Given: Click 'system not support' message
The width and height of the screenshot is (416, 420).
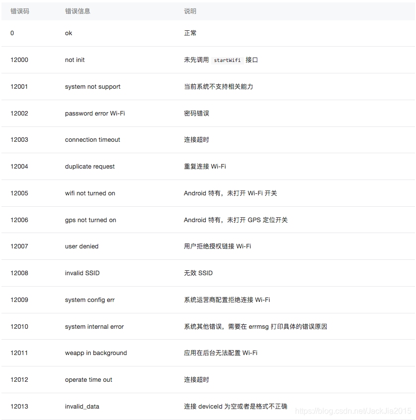Looking at the screenshot, I should pos(93,87).
